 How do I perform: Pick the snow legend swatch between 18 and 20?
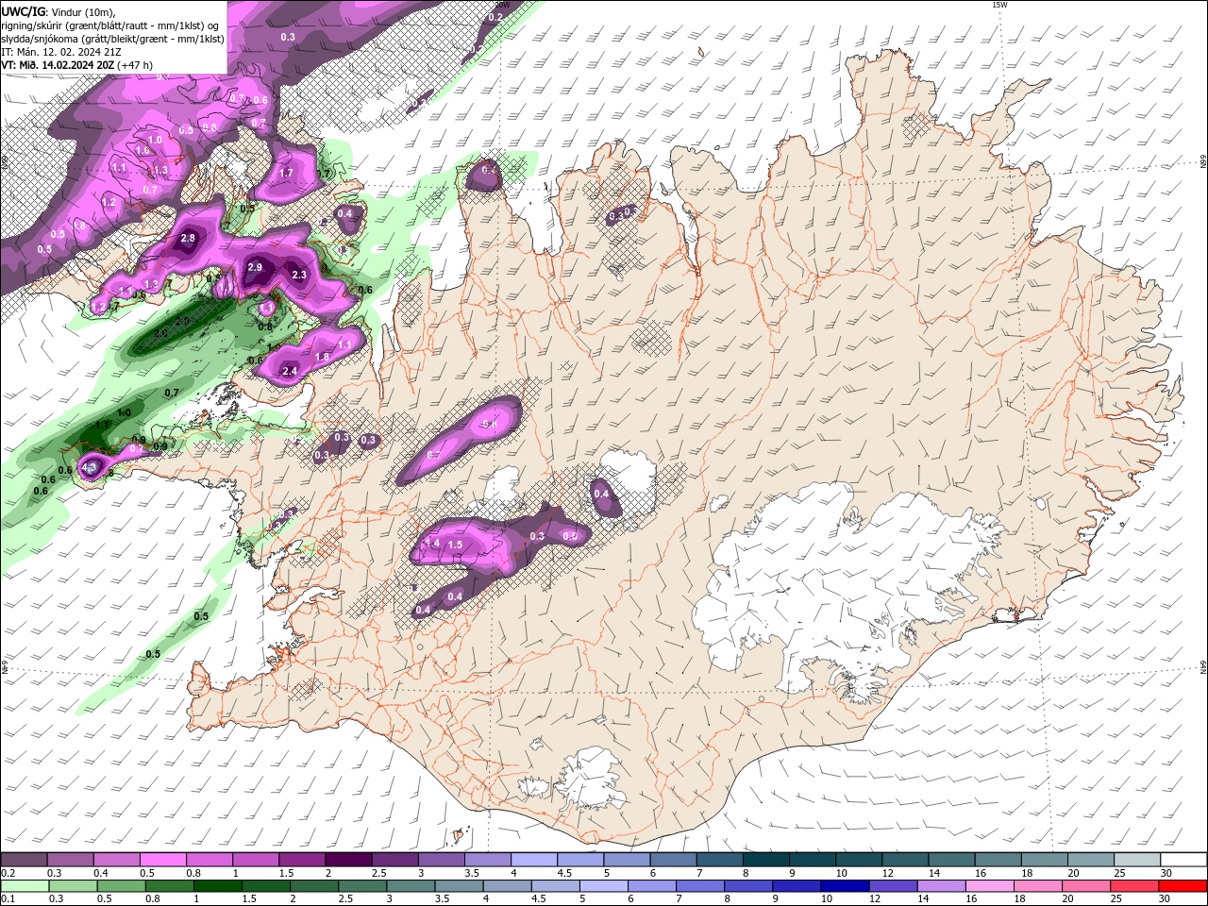coord(1044,860)
